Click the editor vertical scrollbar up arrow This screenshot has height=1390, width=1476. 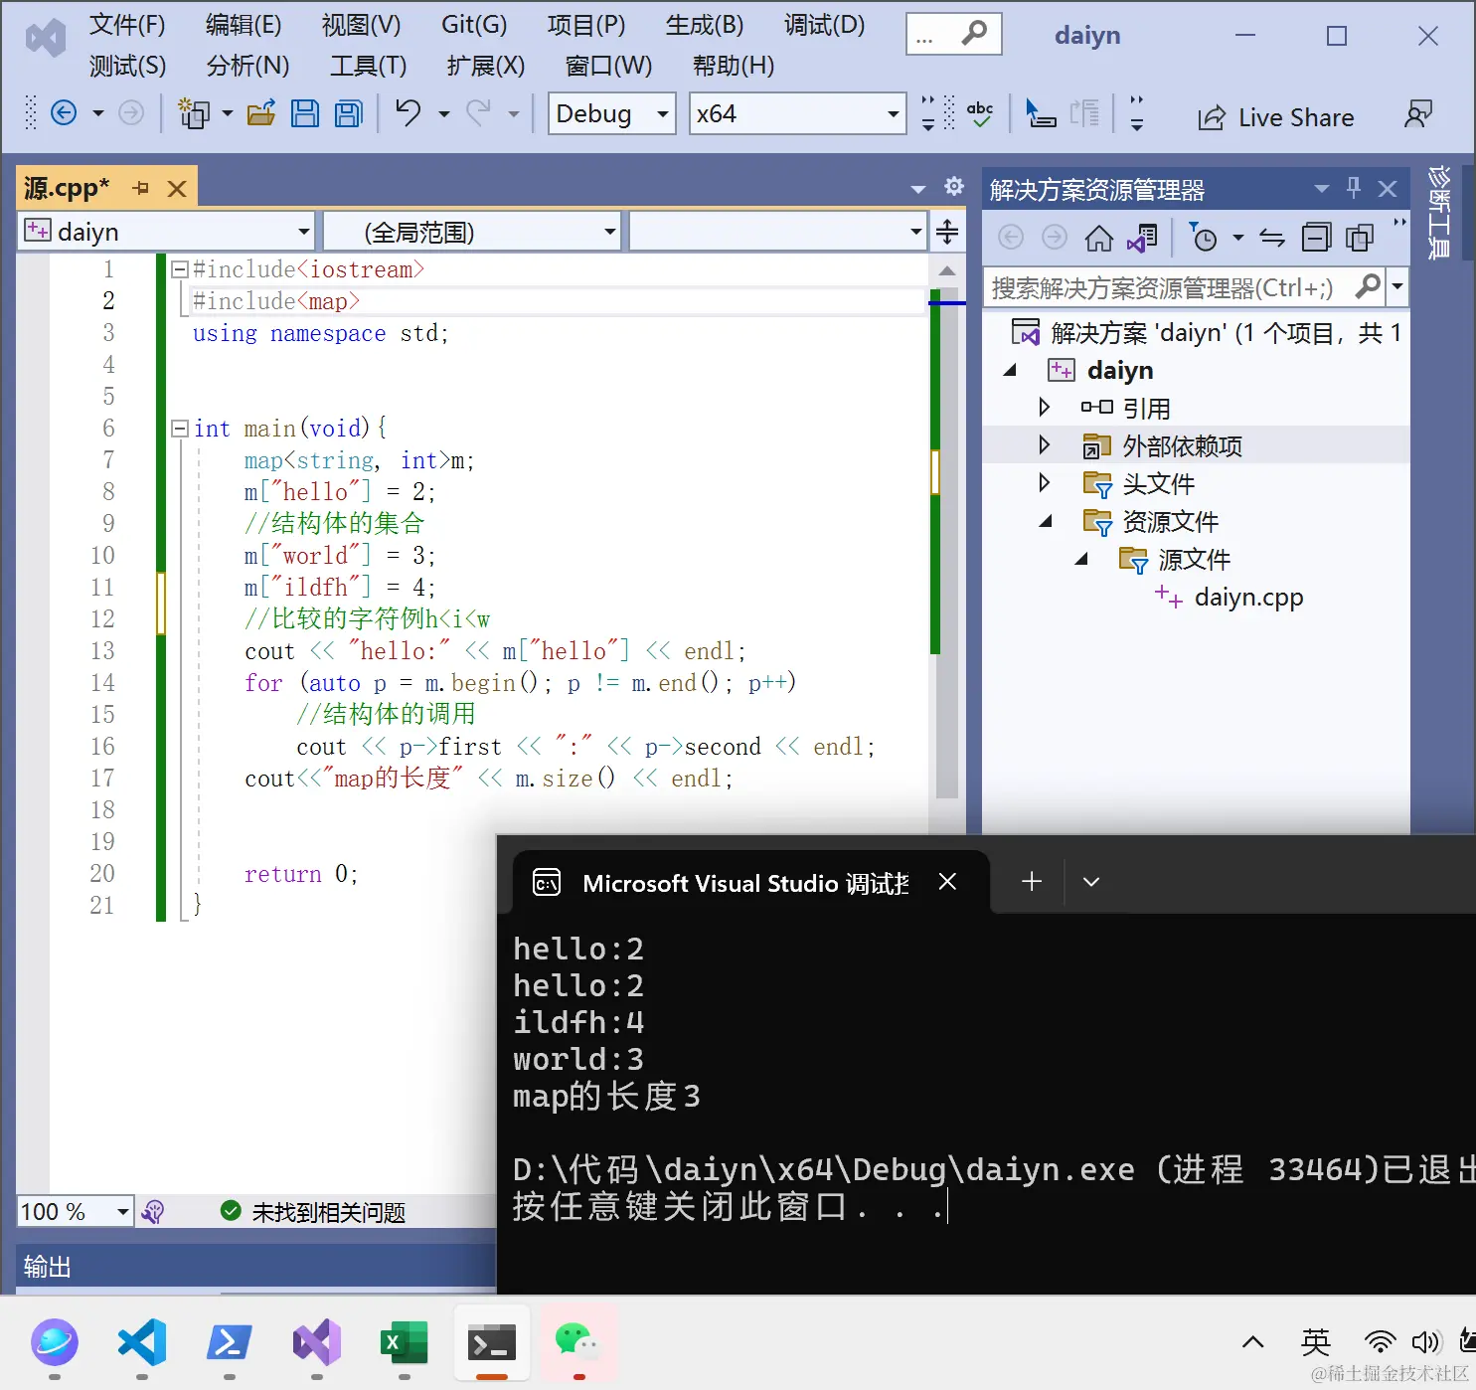coord(947,269)
